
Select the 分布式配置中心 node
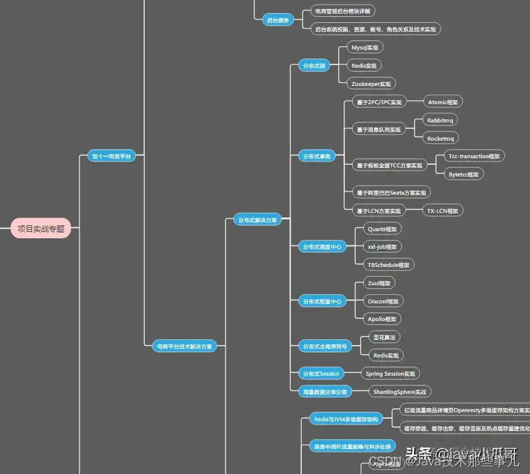tap(322, 301)
